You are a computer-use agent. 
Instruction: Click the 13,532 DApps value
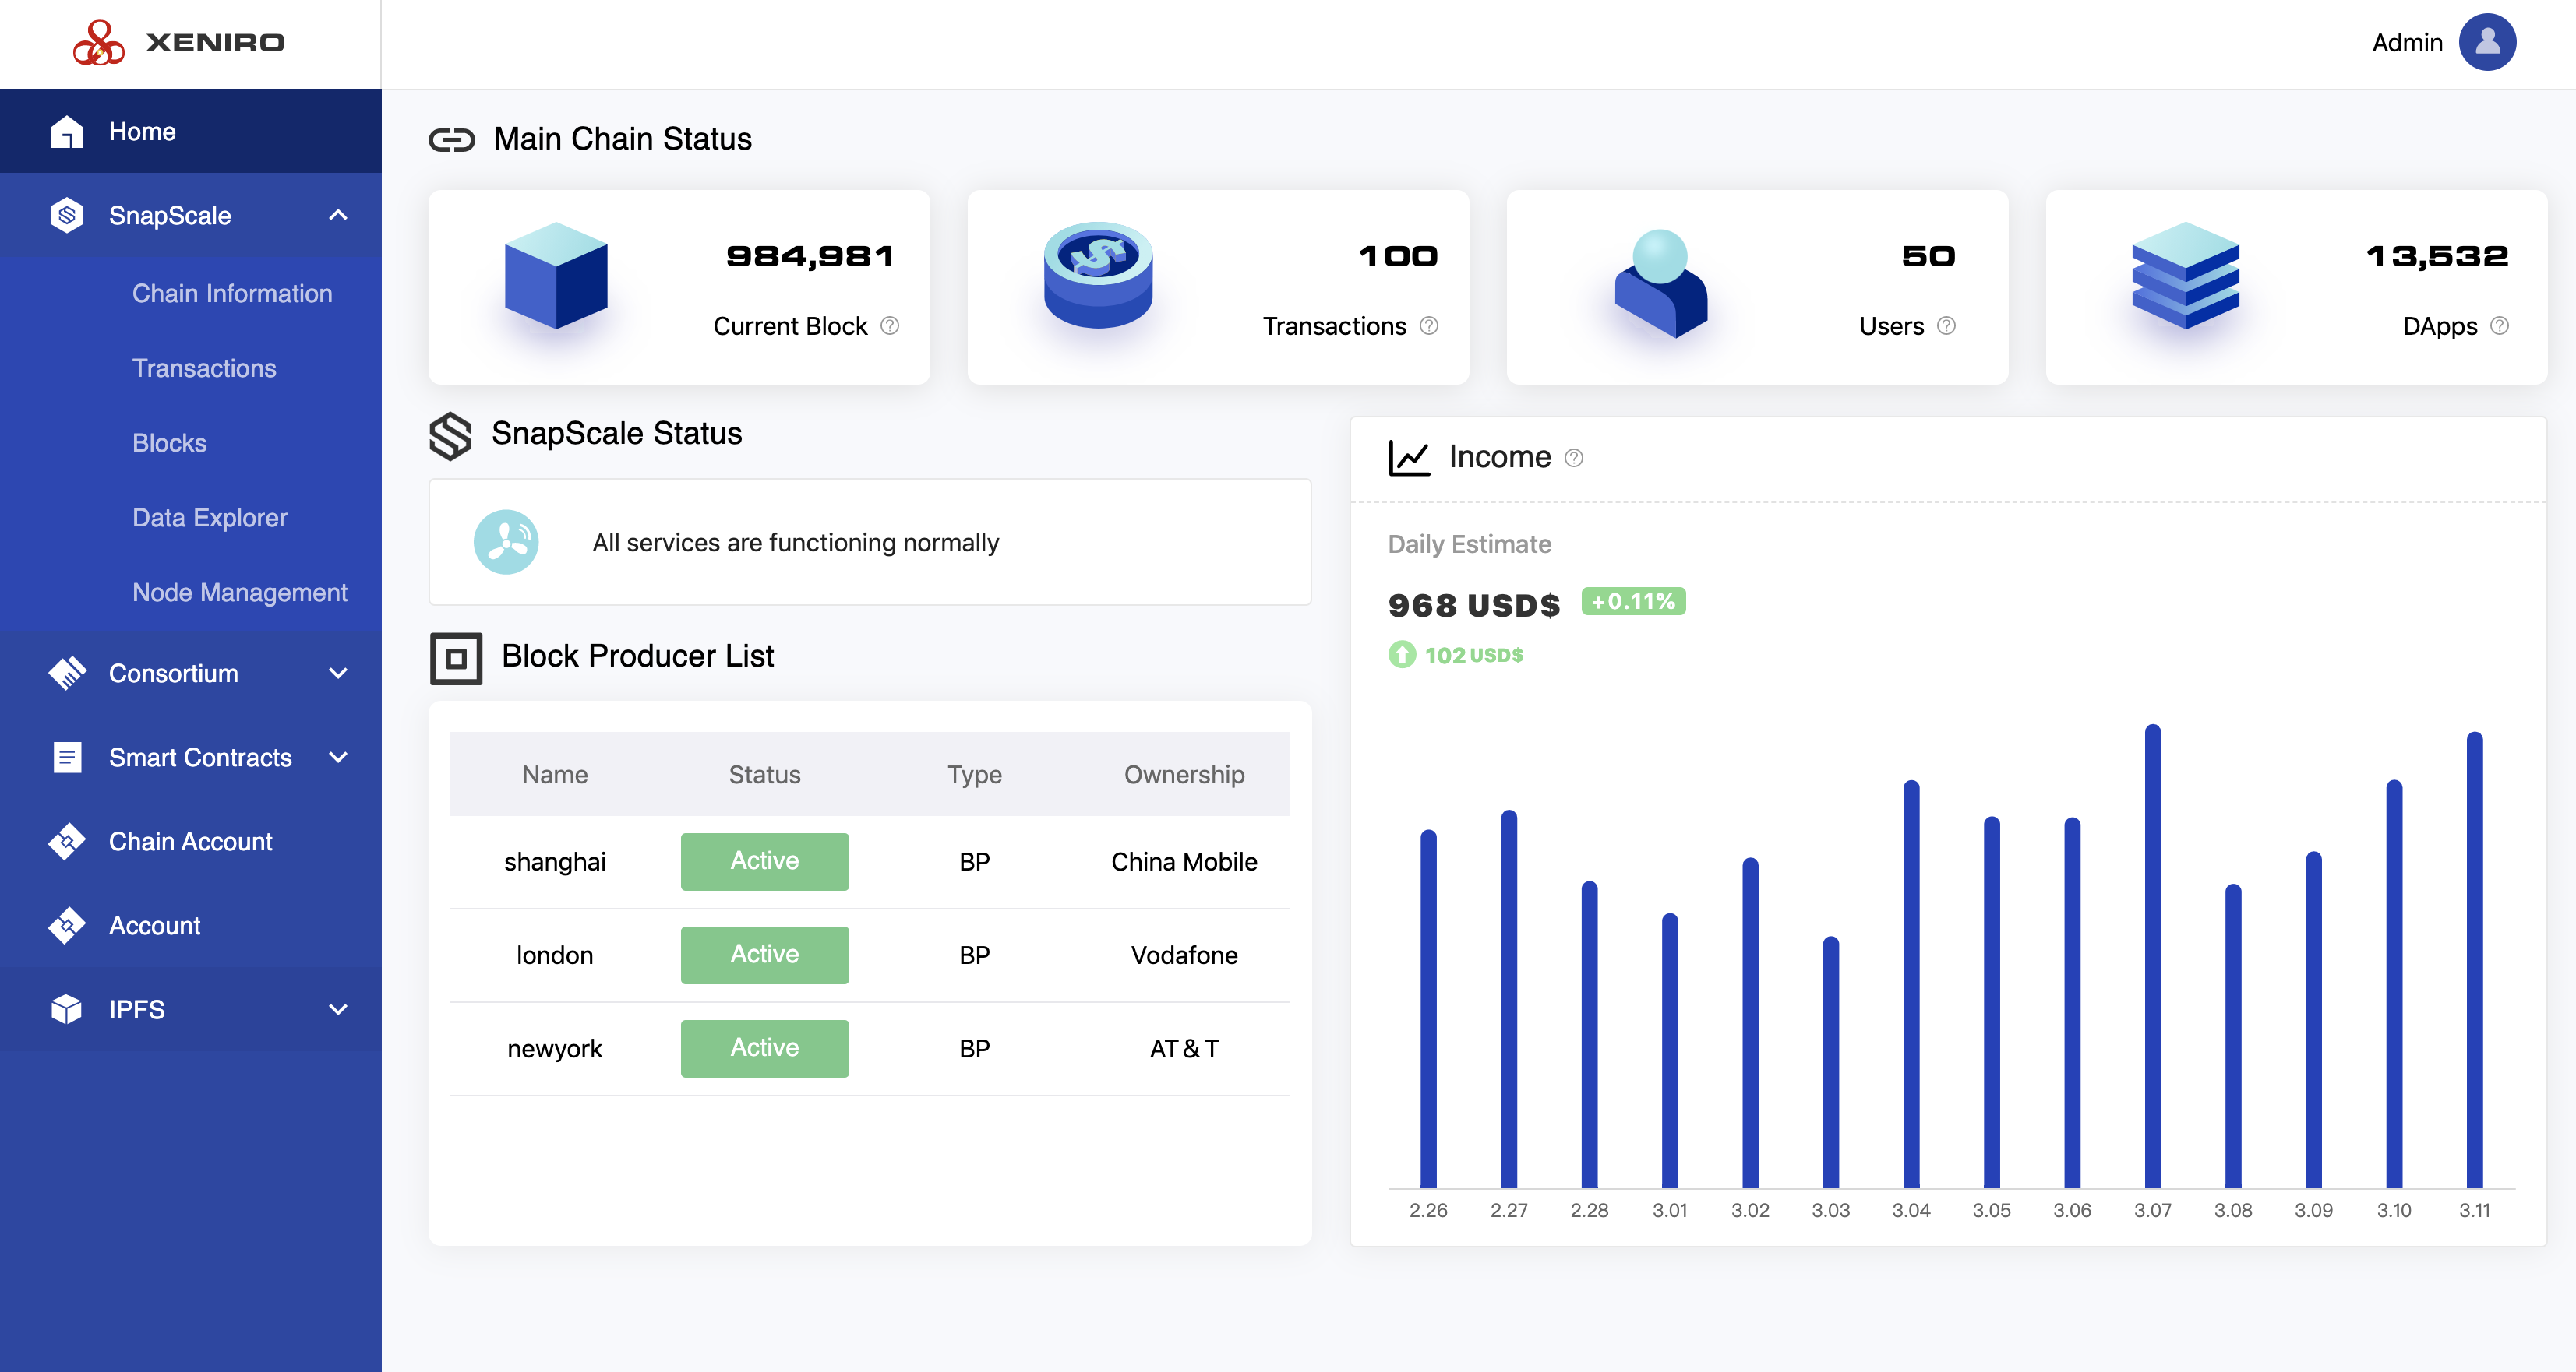point(2437,257)
